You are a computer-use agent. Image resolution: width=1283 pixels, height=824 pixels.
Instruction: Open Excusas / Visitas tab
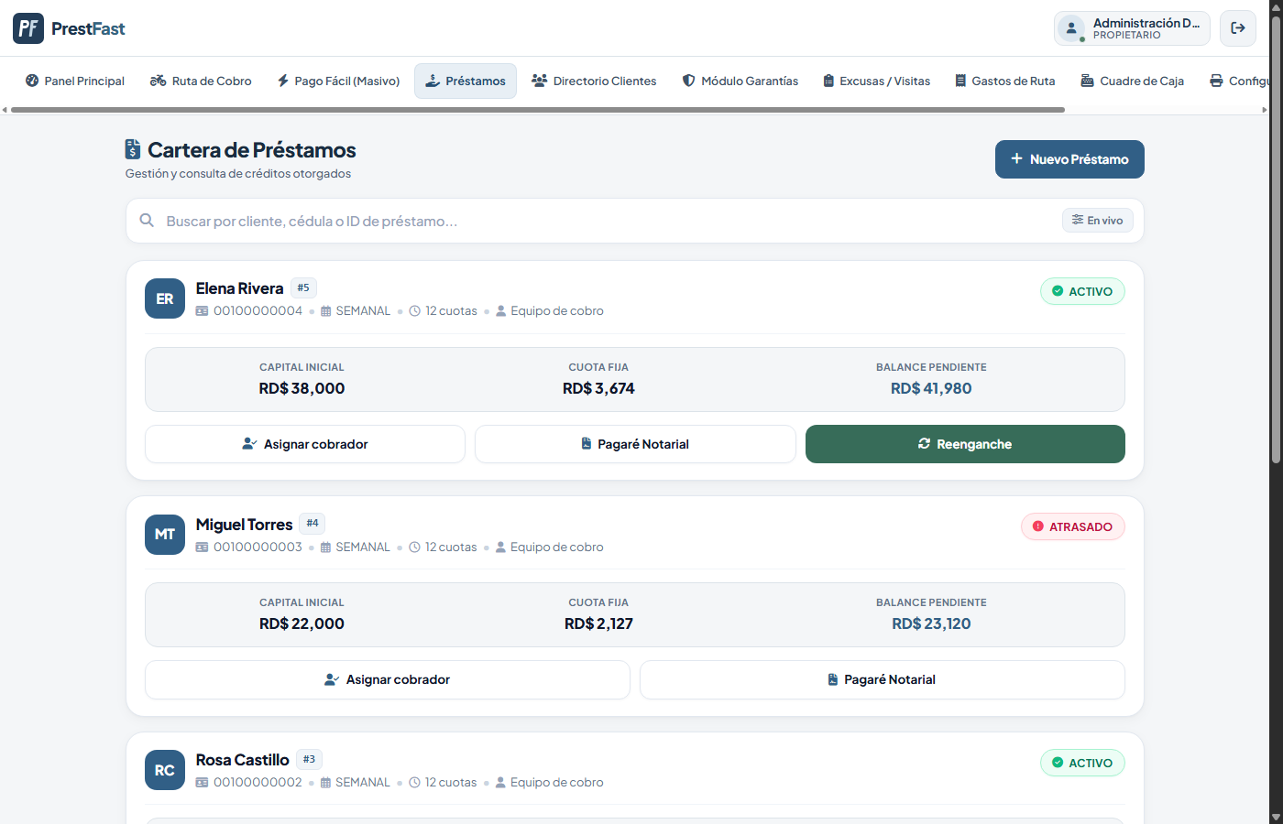tap(876, 81)
